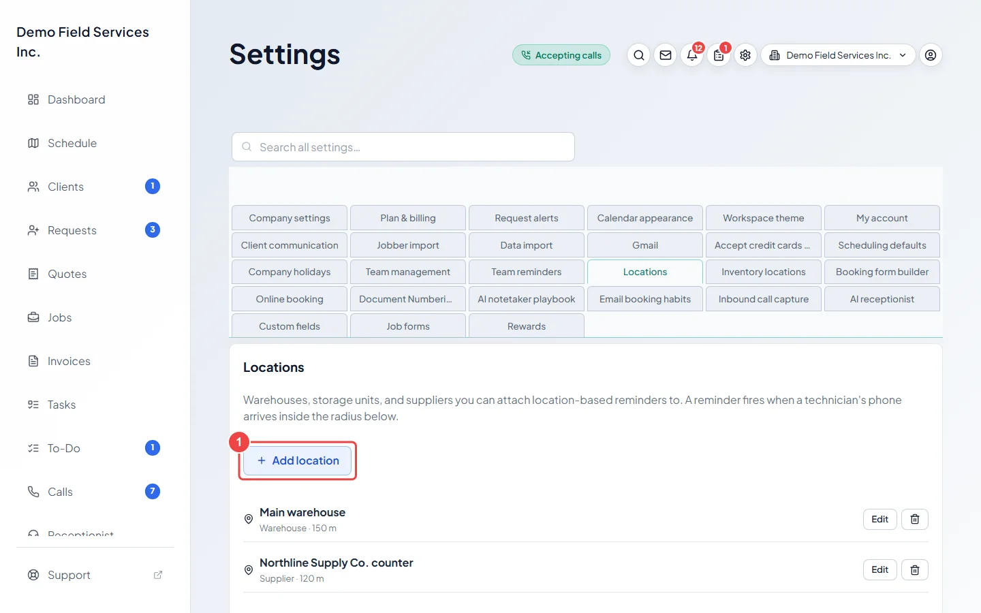981x613 pixels.
Task: Select the Gmail tab
Action: coord(645,245)
